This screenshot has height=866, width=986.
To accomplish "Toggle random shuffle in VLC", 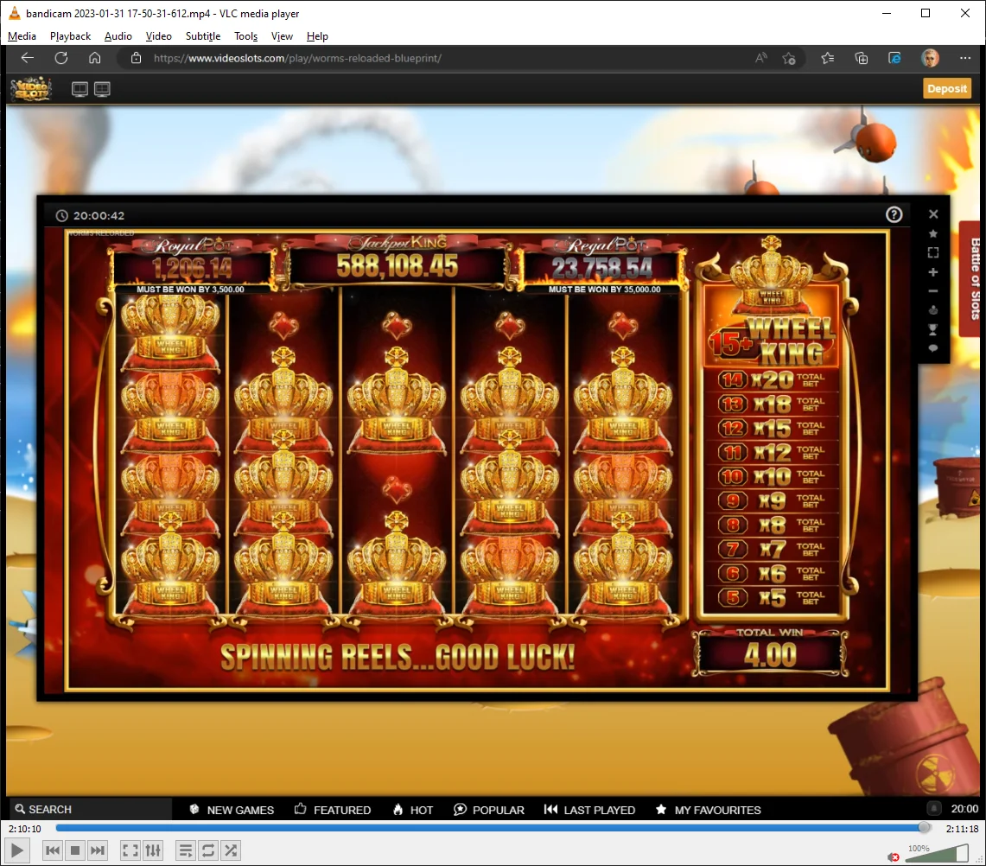I will click(231, 851).
